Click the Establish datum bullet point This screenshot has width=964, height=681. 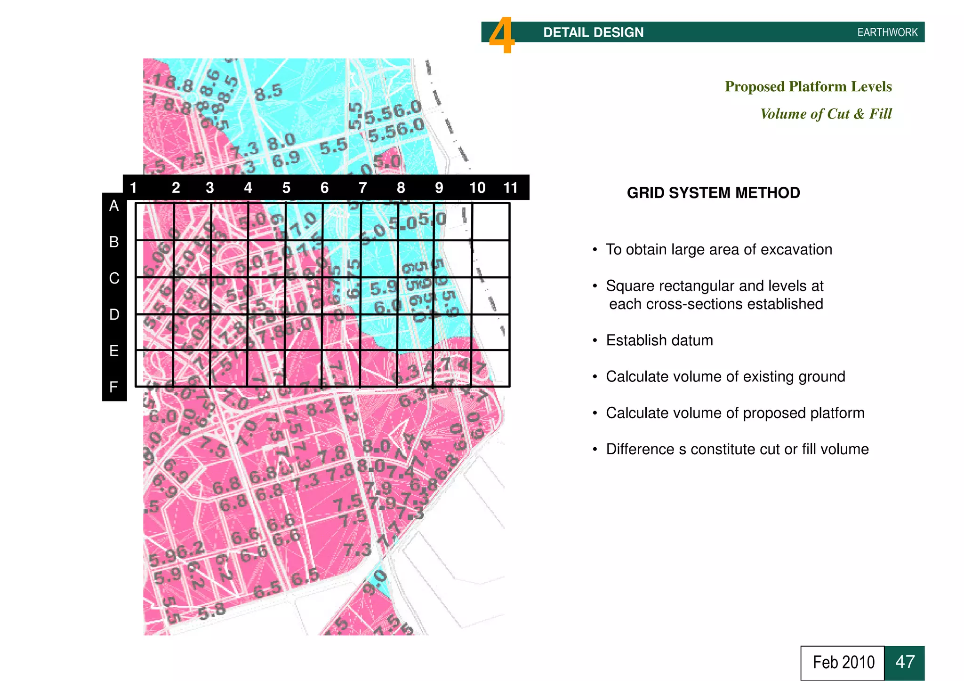tap(659, 340)
